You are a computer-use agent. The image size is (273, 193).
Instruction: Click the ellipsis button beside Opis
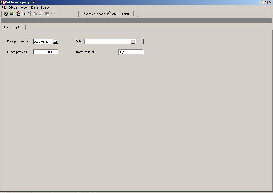coord(140,41)
